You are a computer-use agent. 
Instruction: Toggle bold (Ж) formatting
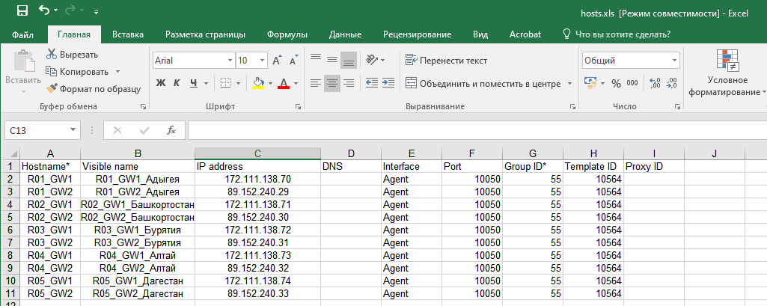click(x=160, y=83)
